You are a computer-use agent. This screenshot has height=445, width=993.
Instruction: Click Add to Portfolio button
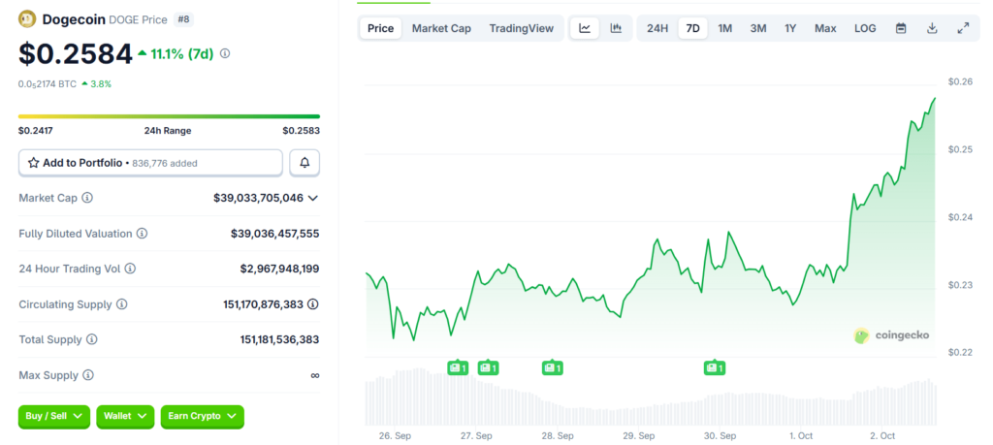[x=150, y=163]
